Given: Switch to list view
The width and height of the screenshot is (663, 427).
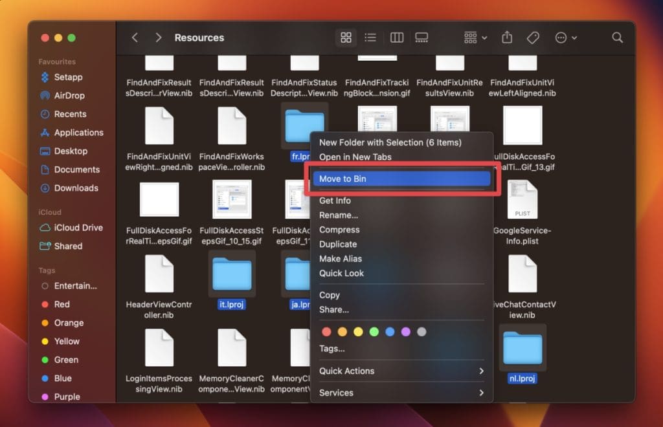Looking at the screenshot, I should pyautogui.click(x=370, y=38).
